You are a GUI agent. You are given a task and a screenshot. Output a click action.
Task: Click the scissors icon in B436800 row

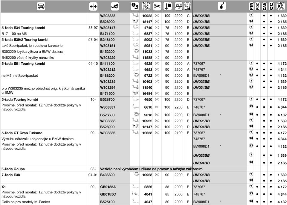click(x=157, y=175)
